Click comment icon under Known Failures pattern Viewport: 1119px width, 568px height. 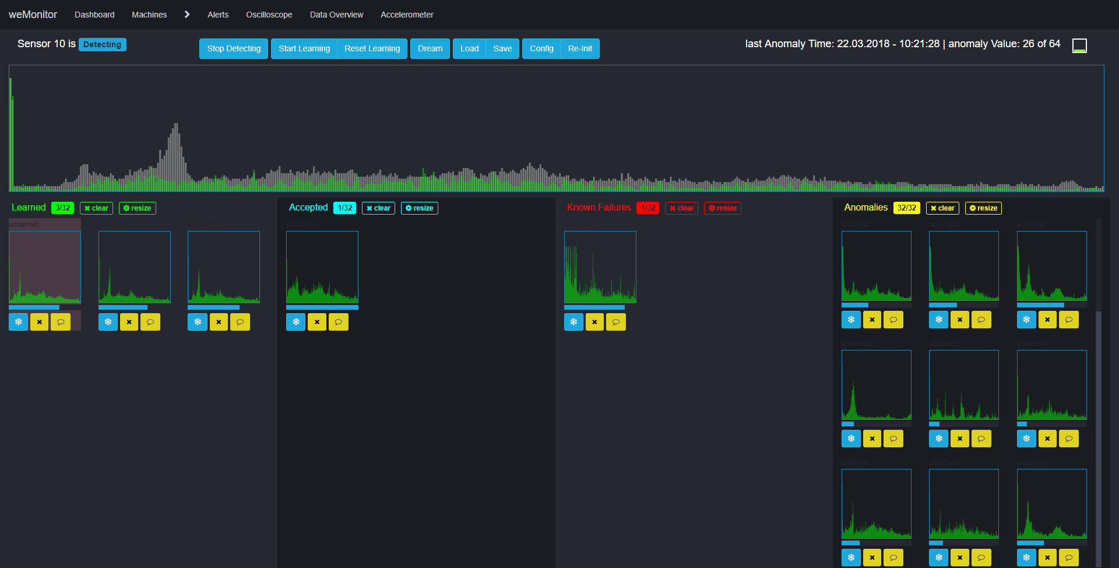615,322
